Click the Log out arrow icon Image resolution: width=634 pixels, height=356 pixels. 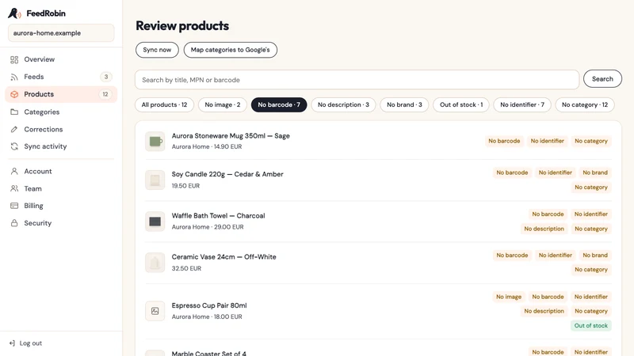[x=12, y=343]
